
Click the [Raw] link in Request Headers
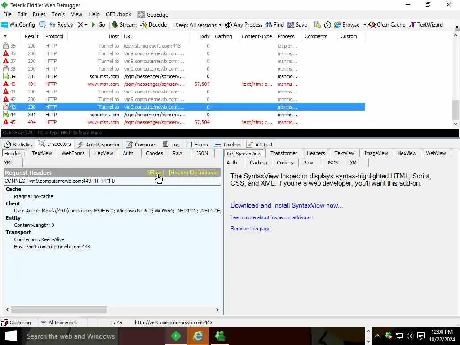pyautogui.click(x=155, y=172)
